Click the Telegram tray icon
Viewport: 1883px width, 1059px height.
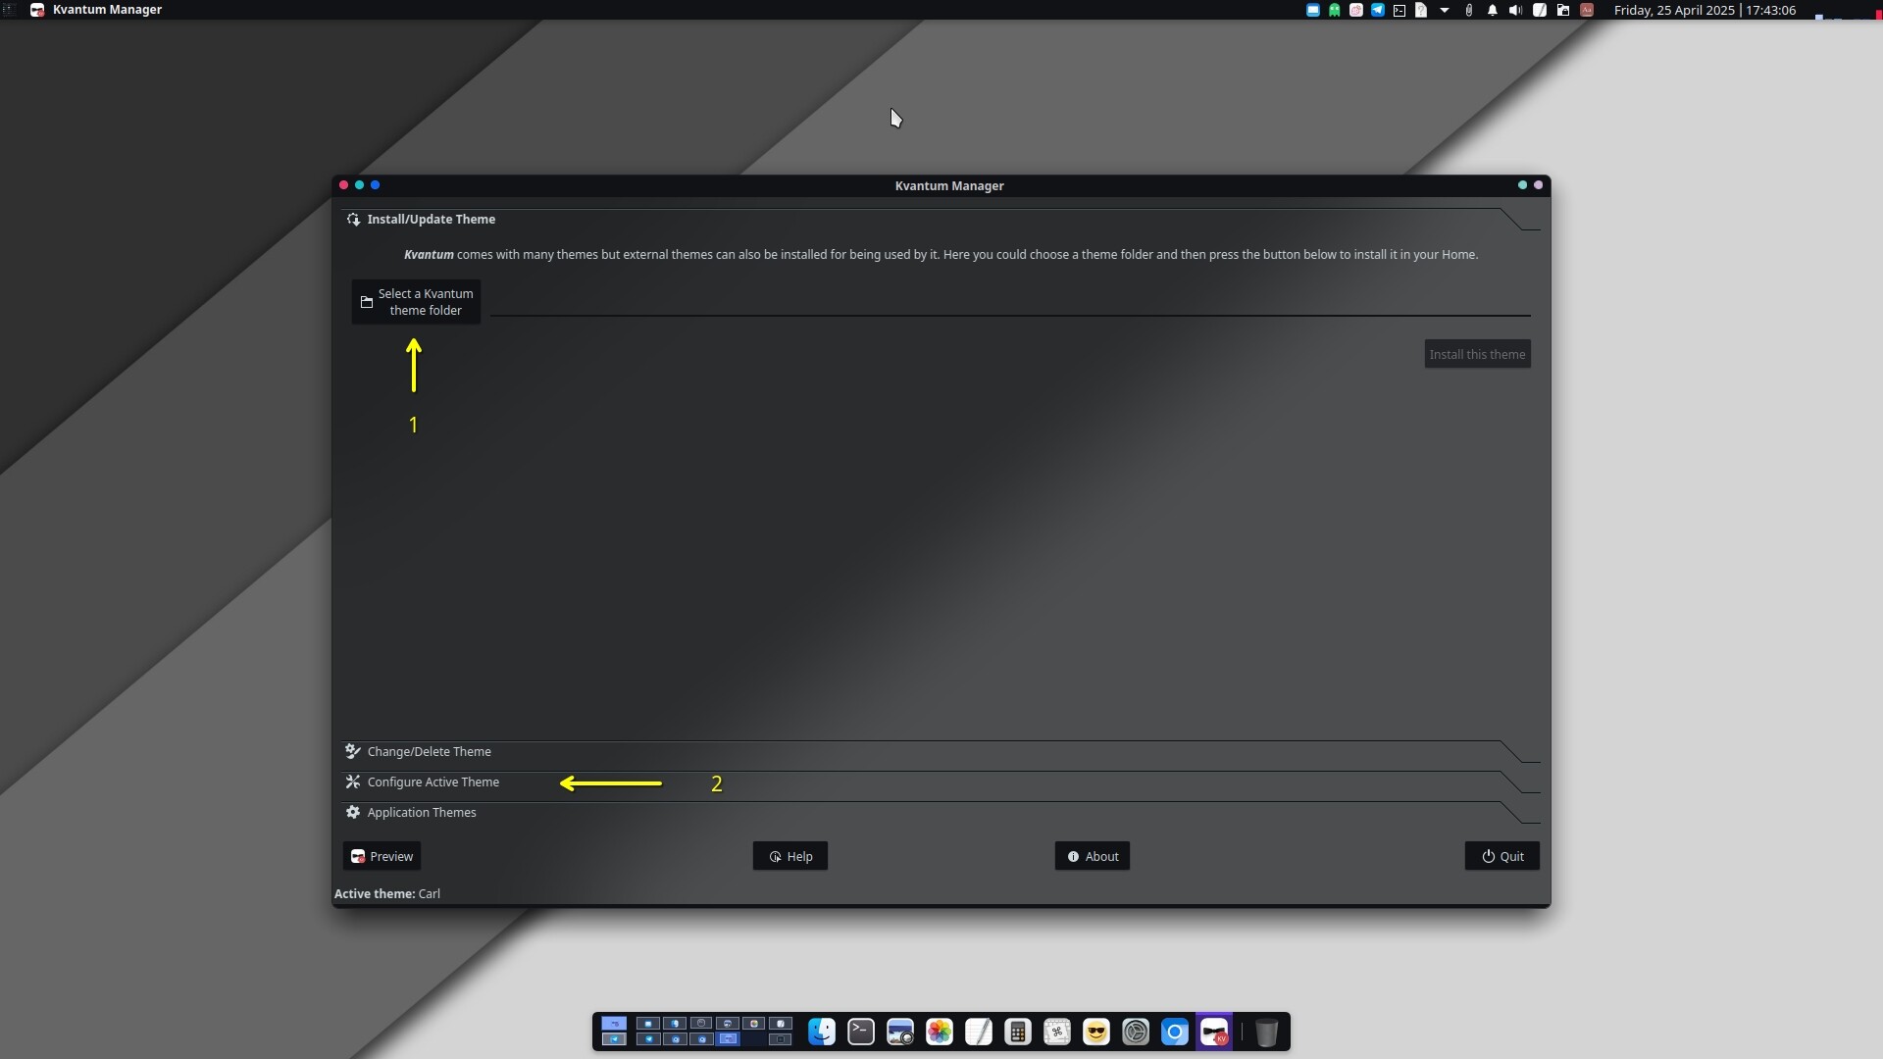(x=1378, y=10)
